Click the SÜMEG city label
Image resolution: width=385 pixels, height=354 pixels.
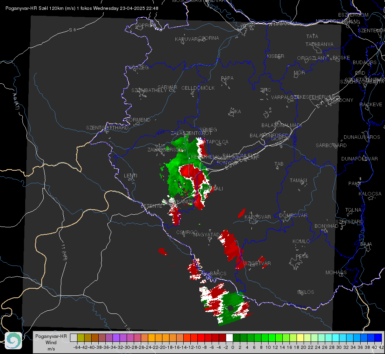click(208, 129)
